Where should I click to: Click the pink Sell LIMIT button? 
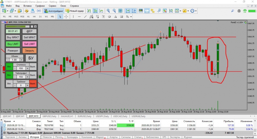point(30,44)
